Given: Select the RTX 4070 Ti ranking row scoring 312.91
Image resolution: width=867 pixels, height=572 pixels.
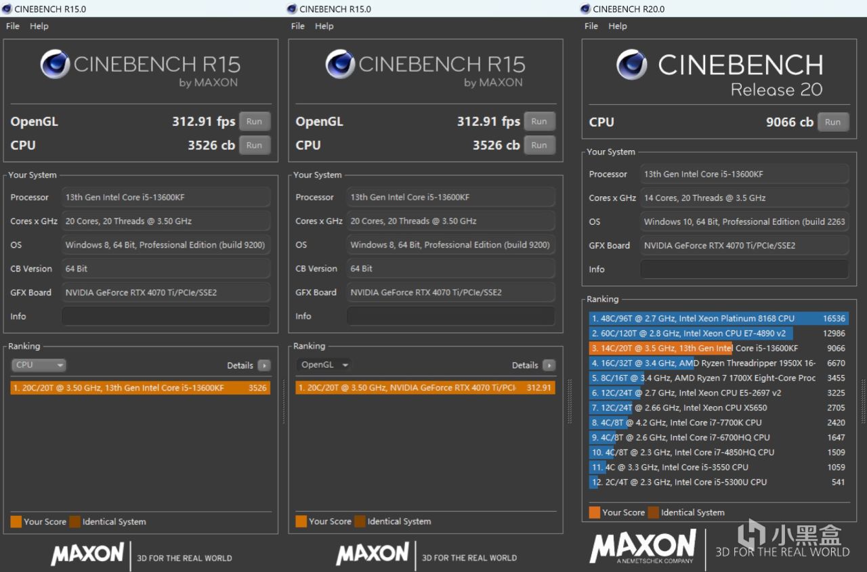Looking at the screenshot, I should click(x=425, y=388).
